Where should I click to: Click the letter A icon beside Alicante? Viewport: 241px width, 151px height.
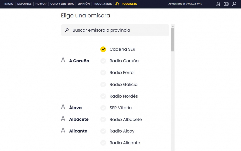(63, 131)
